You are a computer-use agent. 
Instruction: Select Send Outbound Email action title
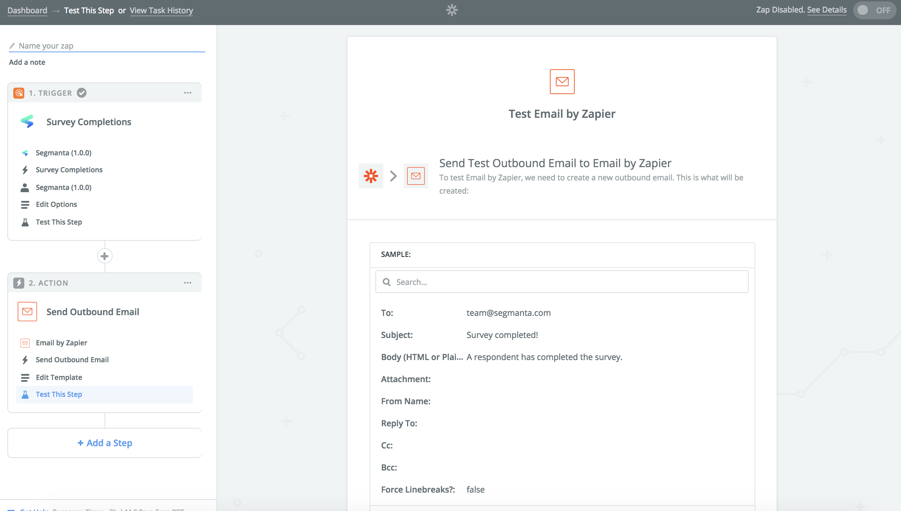(x=93, y=312)
